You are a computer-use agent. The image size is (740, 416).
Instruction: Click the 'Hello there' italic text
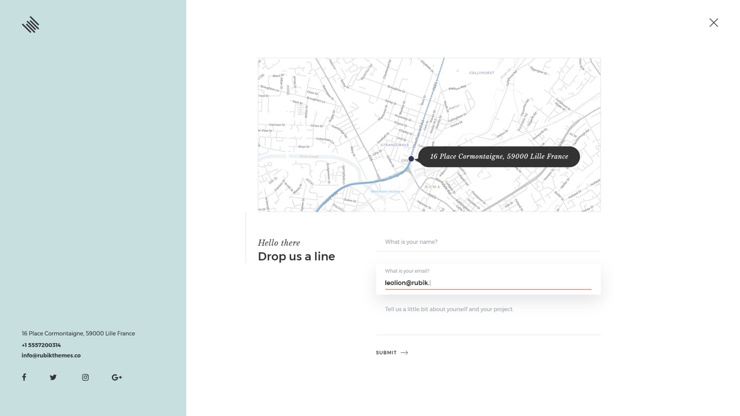point(279,243)
